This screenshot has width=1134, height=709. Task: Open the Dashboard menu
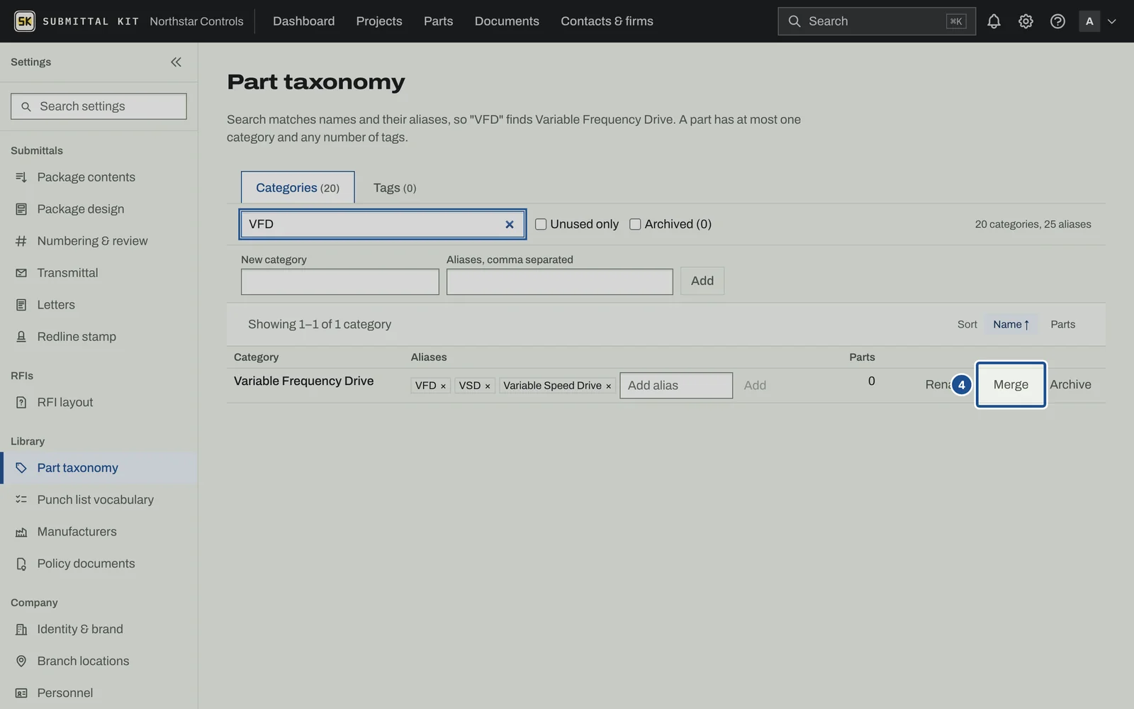[x=303, y=21]
